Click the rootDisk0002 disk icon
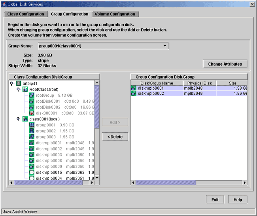This screenshot has height=216, width=257. pos(32,107)
